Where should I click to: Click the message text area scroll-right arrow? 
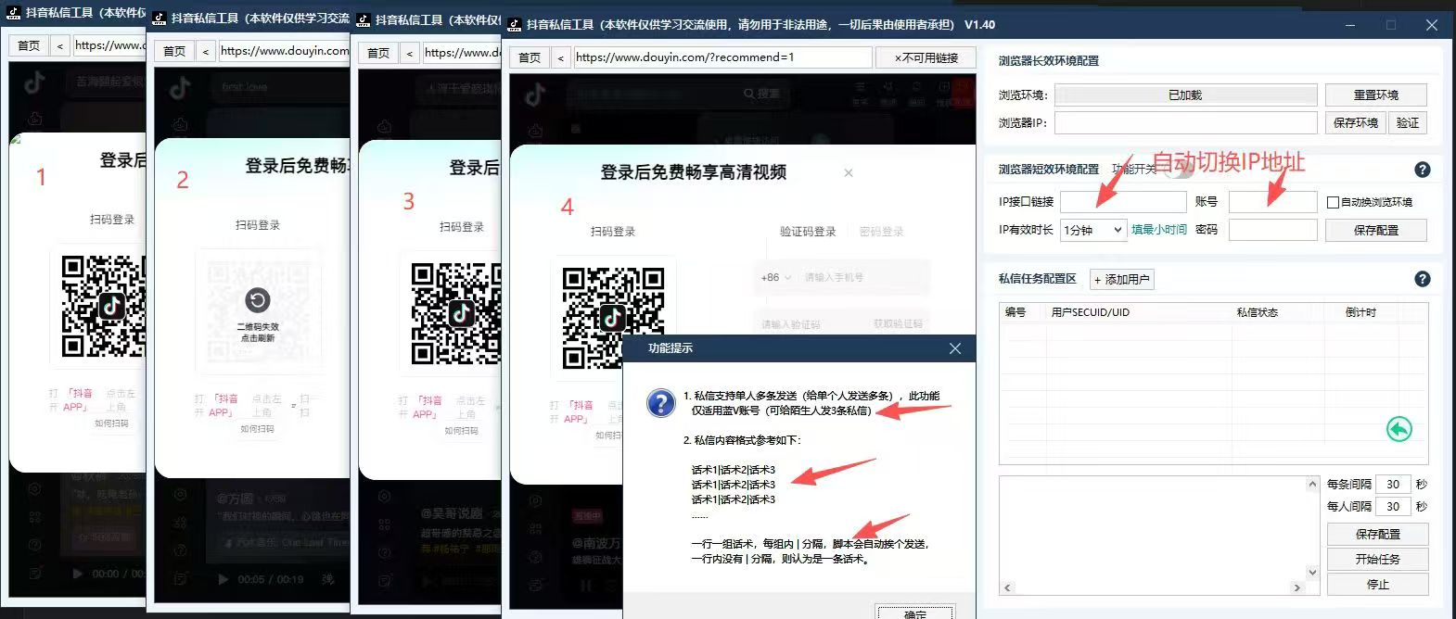[x=1296, y=587]
